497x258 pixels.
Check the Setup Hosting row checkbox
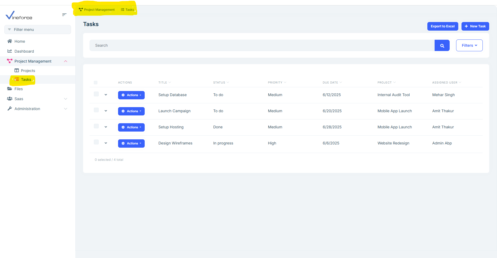(96, 126)
